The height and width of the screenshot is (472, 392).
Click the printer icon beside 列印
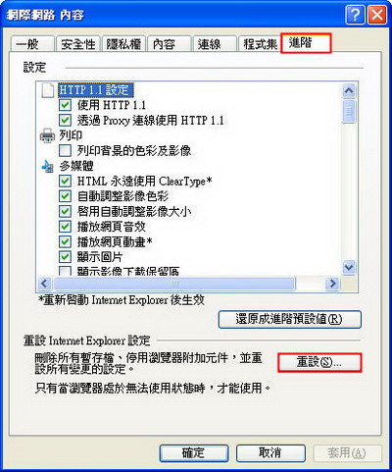pyautogui.click(x=47, y=135)
